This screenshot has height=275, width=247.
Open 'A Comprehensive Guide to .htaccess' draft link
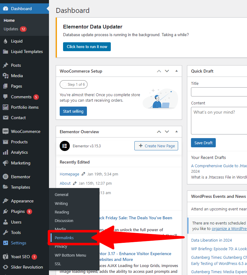click(x=219, y=166)
